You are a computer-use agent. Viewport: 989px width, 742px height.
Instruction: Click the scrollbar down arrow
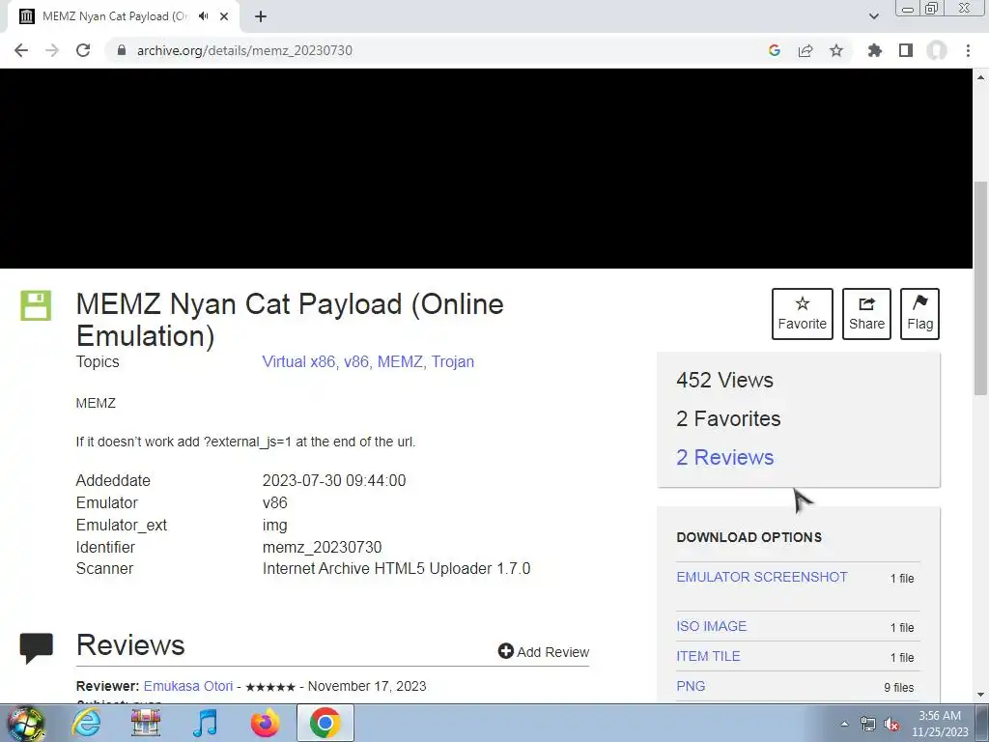click(x=980, y=695)
